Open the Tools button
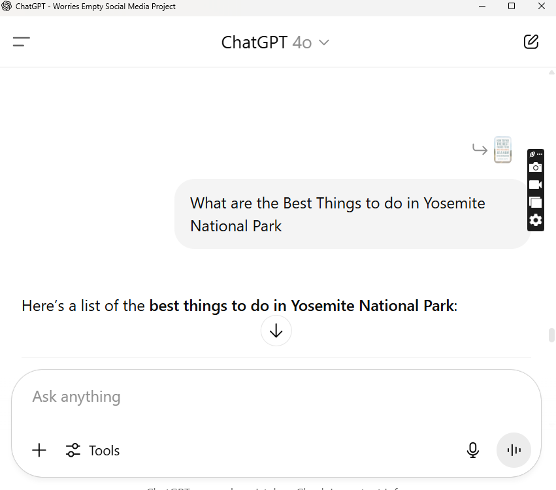Screen dimensions: 556x490 point(93,450)
